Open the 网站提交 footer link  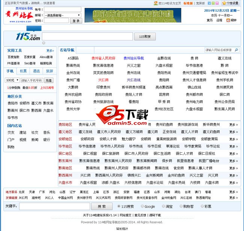125,215
